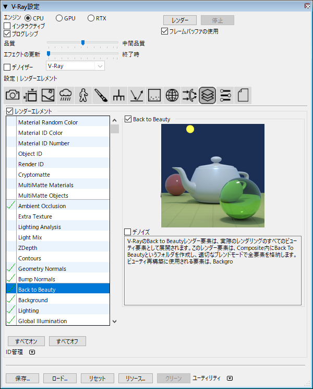Open the V-Ray denoiser dropdown
The height and width of the screenshot is (389, 313).
[x=99, y=66]
